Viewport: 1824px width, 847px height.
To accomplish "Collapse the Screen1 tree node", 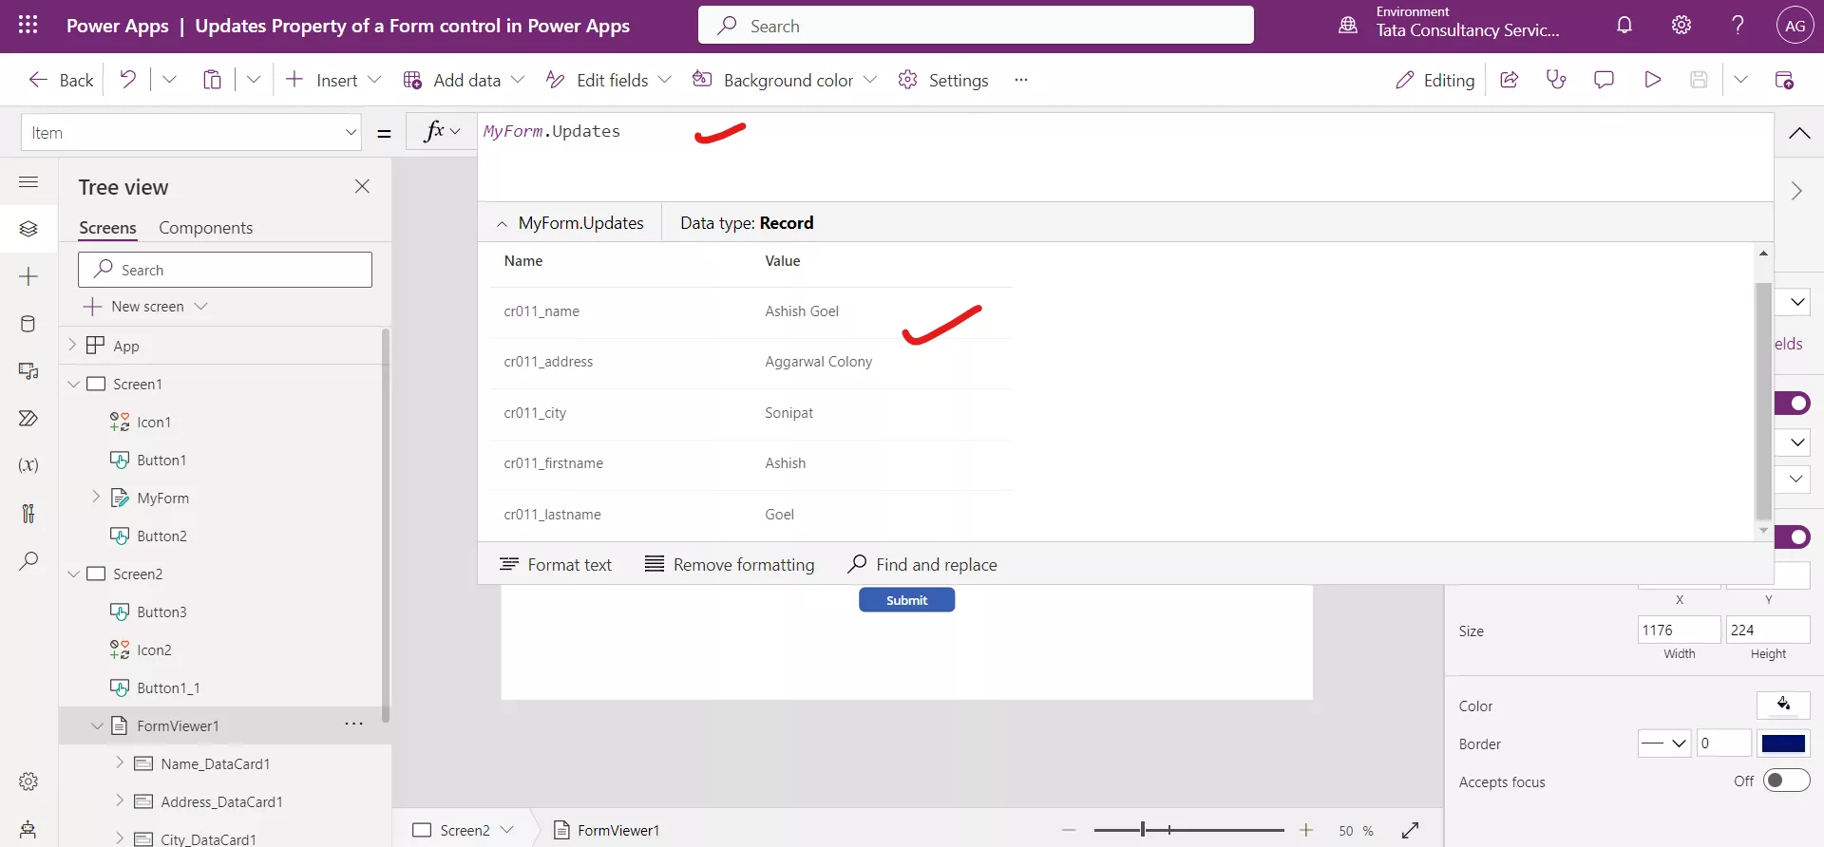I will tap(73, 384).
